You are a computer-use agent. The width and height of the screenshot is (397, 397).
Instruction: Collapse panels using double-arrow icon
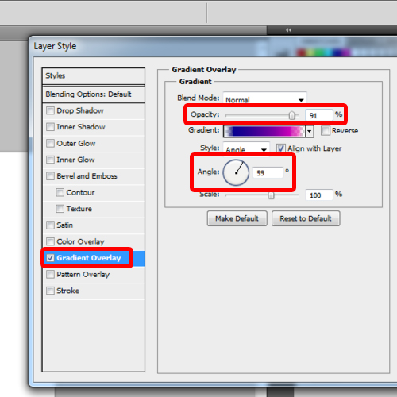point(288,30)
